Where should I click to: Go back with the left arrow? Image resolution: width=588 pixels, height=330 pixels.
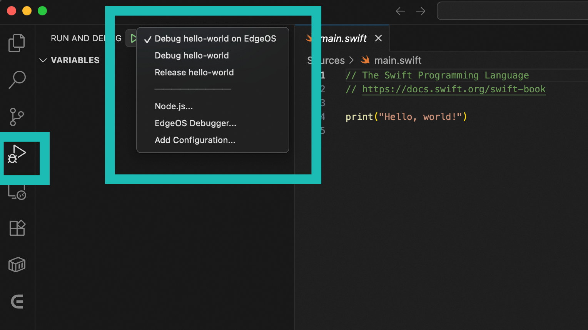(x=401, y=11)
